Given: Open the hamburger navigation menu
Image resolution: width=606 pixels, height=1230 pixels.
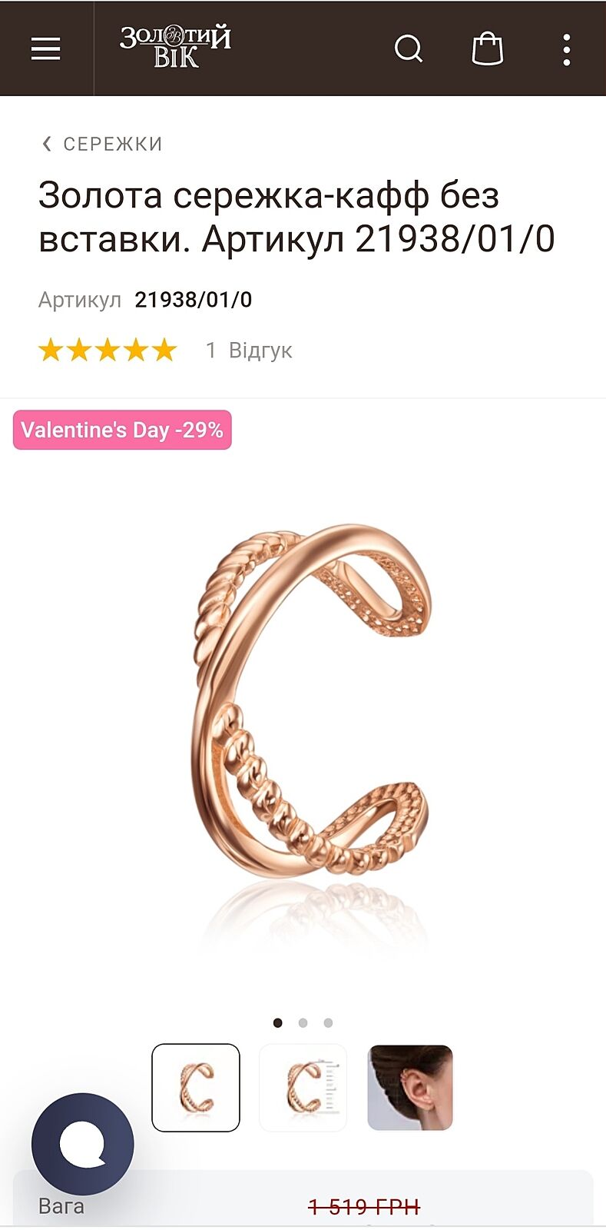Looking at the screenshot, I should tap(45, 48).
